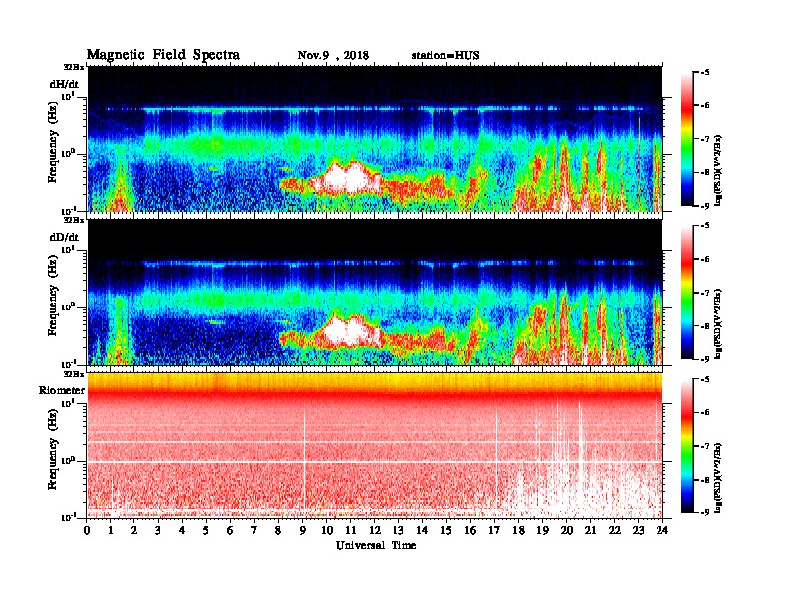Click the color scale bar beside Riometer panel
The height and width of the screenshot is (609, 789).
point(687,446)
